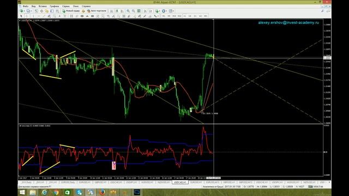Screen dimensions: 349x196
Task: Toggle the Авто-торговля button
Action: [97, 11]
